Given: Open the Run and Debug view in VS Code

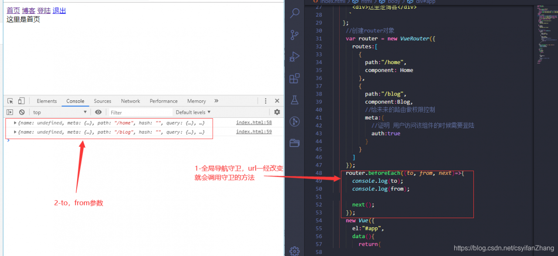Looking at the screenshot, I should 295,57.
